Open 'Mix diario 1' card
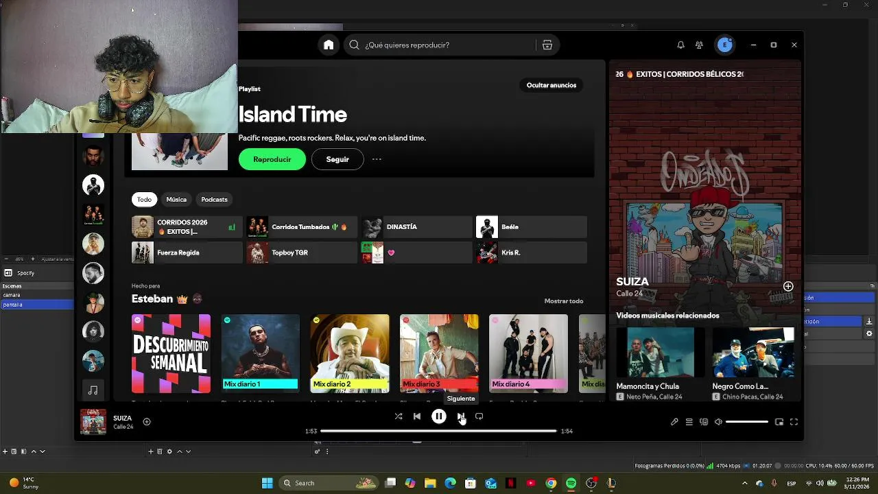Image resolution: width=878 pixels, height=494 pixels. click(x=261, y=354)
